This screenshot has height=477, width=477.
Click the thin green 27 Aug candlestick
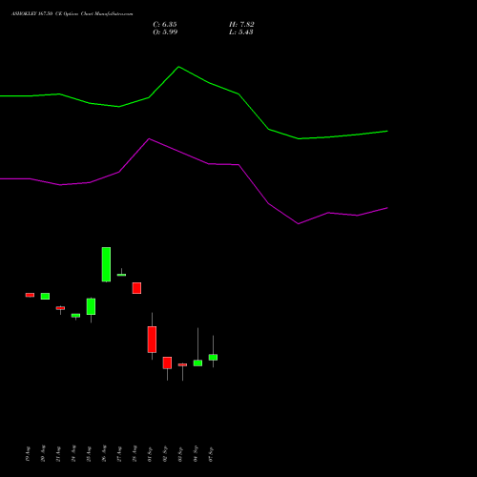click(121, 275)
